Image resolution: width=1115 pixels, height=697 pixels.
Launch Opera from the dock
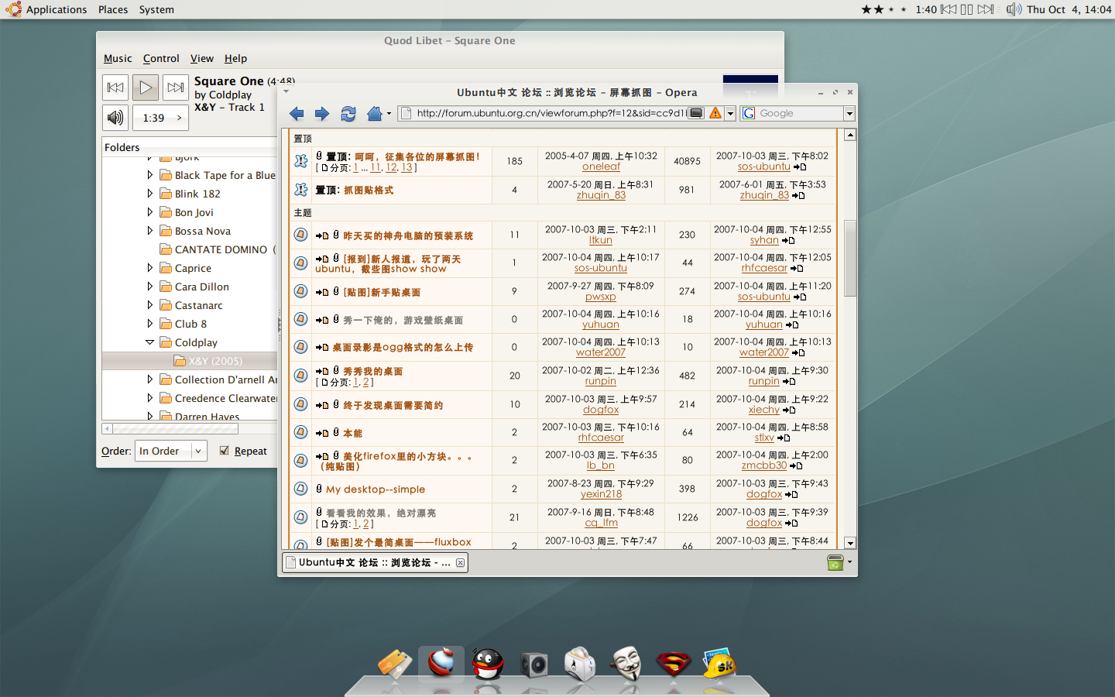pyautogui.click(x=441, y=663)
